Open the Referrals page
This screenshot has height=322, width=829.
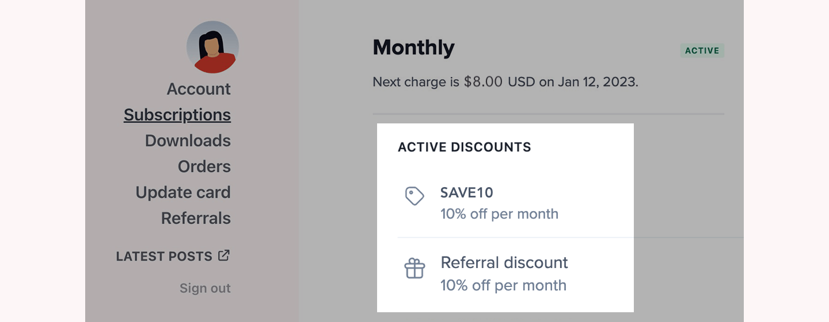(196, 218)
